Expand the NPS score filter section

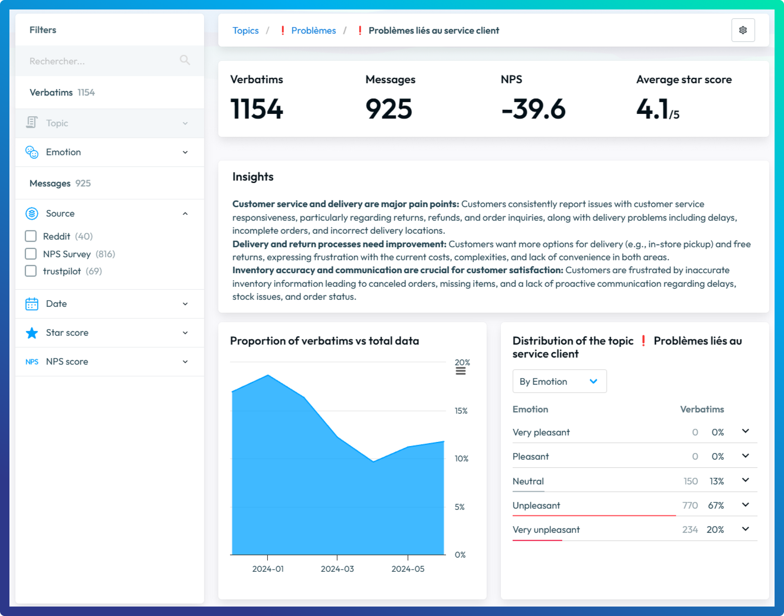tap(185, 362)
